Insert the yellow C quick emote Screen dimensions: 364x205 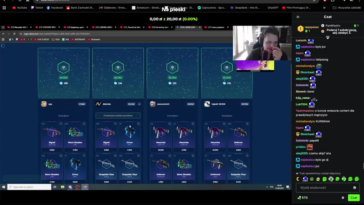click(298, 179)
